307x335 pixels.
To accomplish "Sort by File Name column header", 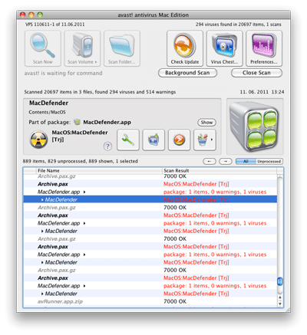I will (100, 171).
